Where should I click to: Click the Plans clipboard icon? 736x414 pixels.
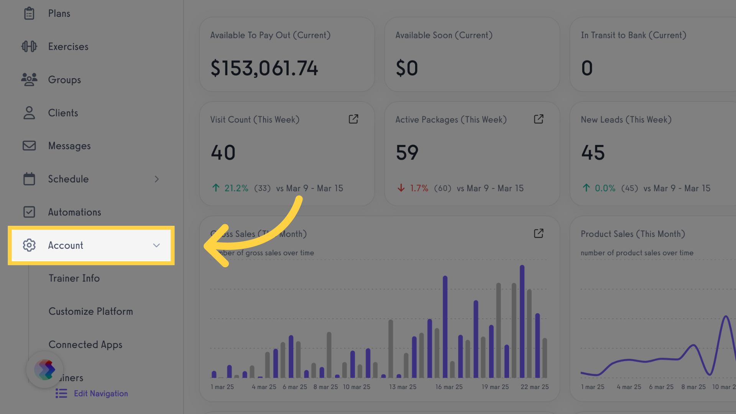coord(29,13)
